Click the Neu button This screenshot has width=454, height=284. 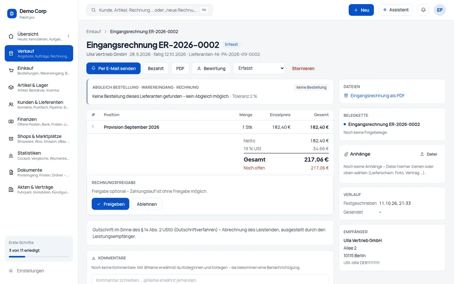361,10
